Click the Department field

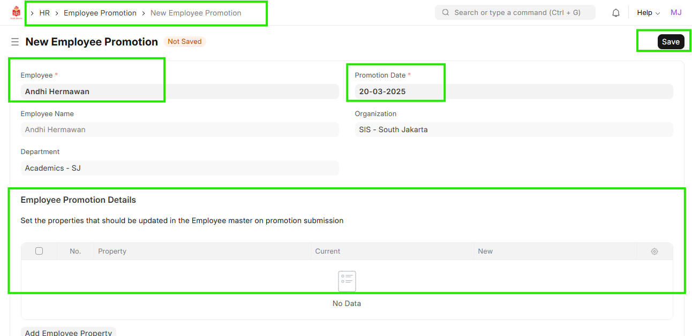pyautogui.click(x=179, y=168)
